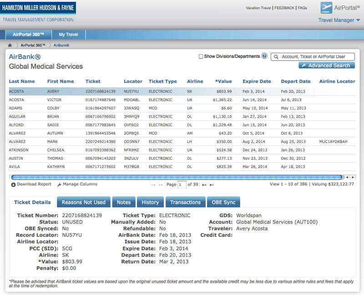Image resolution: width=364 pixels, height=295 pixels.
Task: Focus the Account, Ticket or AirPortal User search field
Action: pyautogui.click(x=313, y=56)
